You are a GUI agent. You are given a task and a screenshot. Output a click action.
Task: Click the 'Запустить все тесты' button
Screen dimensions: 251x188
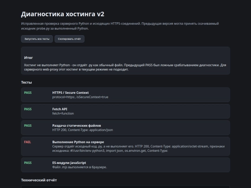click(x=37, y=39)
